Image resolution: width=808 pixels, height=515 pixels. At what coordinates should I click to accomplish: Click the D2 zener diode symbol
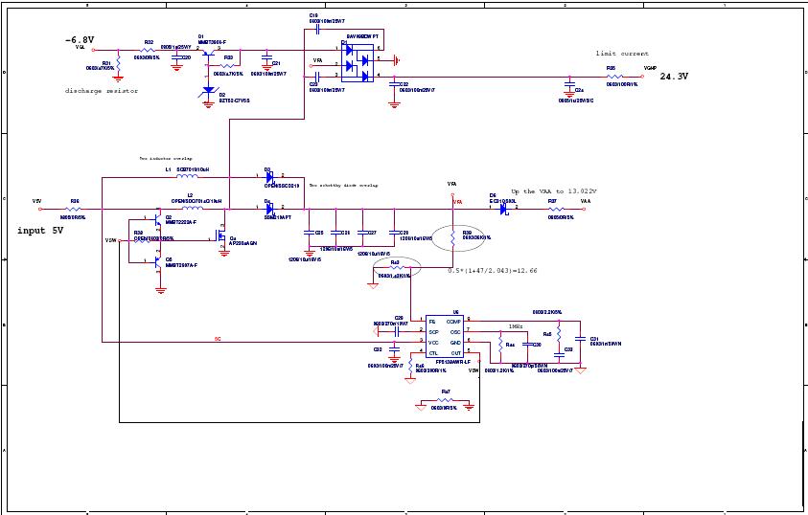point(209,91)
